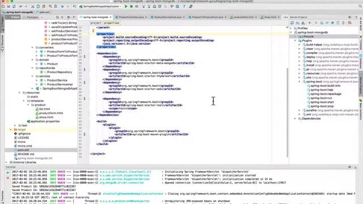Click the Save All toolbar icon
The image size is (363, 204).
tap(9, 6)
